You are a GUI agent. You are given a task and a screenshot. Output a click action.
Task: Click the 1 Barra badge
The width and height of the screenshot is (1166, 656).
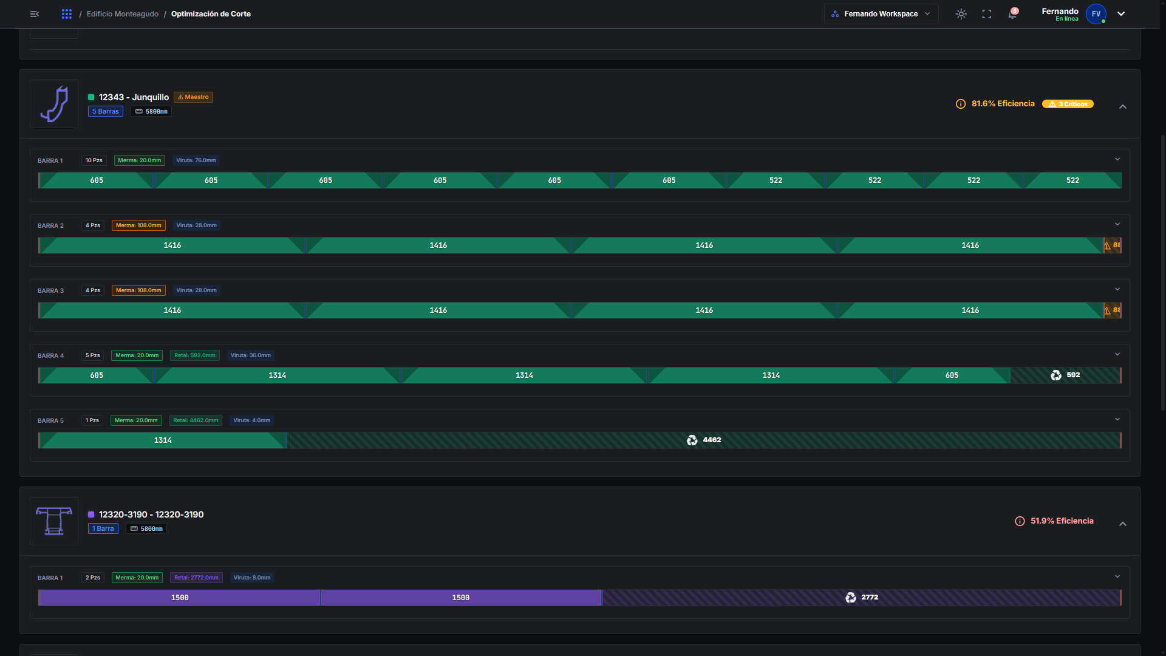tap(103, 528)
